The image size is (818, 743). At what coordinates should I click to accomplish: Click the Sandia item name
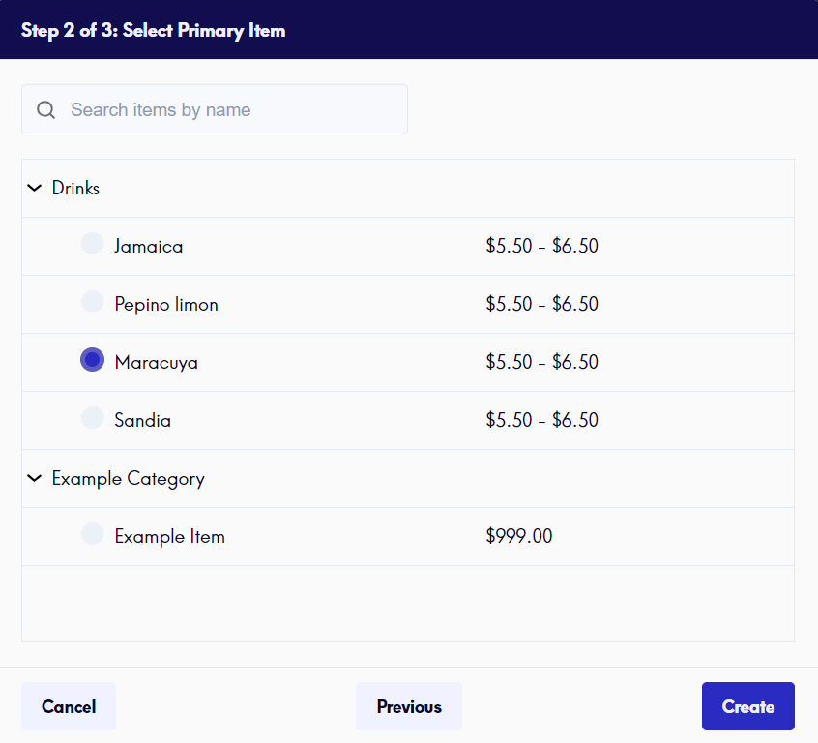coord(143,420)
